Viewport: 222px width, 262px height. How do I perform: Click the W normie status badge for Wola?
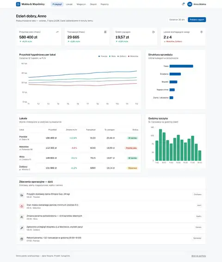tap(132, 158)
